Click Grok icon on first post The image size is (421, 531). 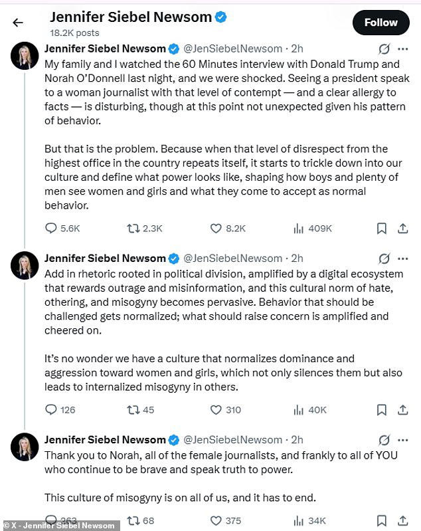(383, 49)
